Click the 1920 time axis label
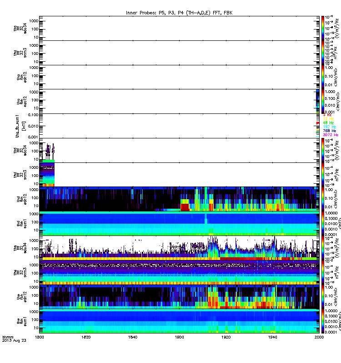This screenshot has width=341, height=363. click(x=226, y=337)
